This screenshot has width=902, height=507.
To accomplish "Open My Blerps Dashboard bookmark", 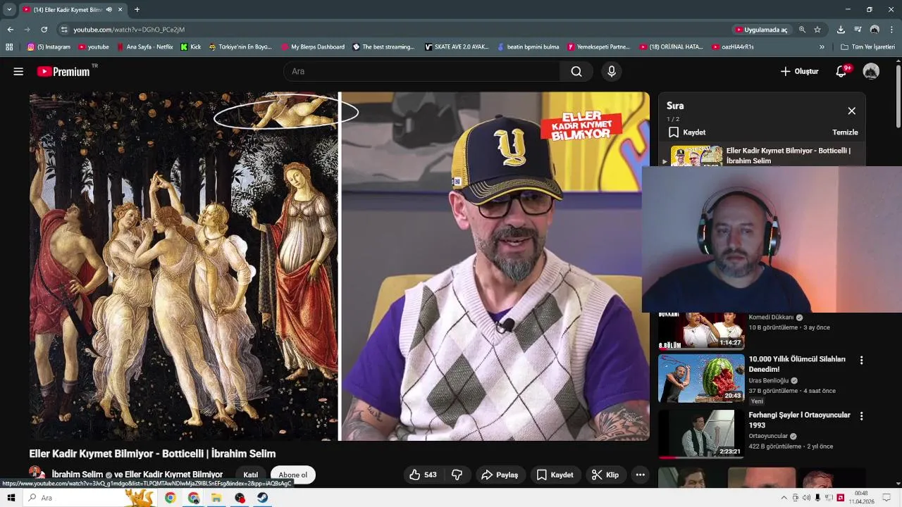I will click(x=312, y=47).
